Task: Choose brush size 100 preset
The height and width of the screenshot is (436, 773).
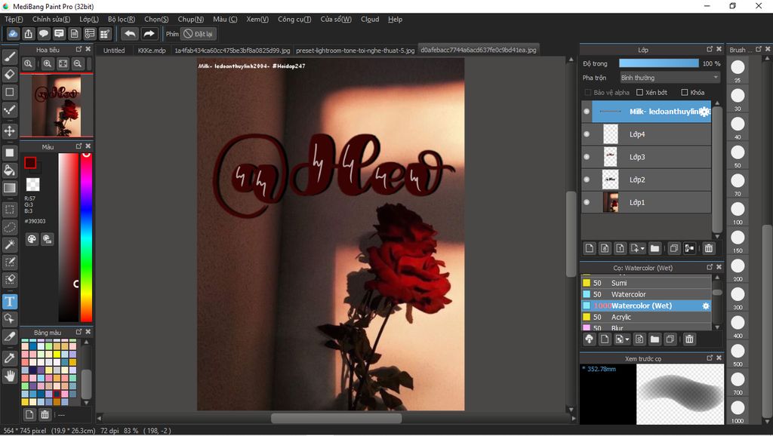Action: [738, 210]
